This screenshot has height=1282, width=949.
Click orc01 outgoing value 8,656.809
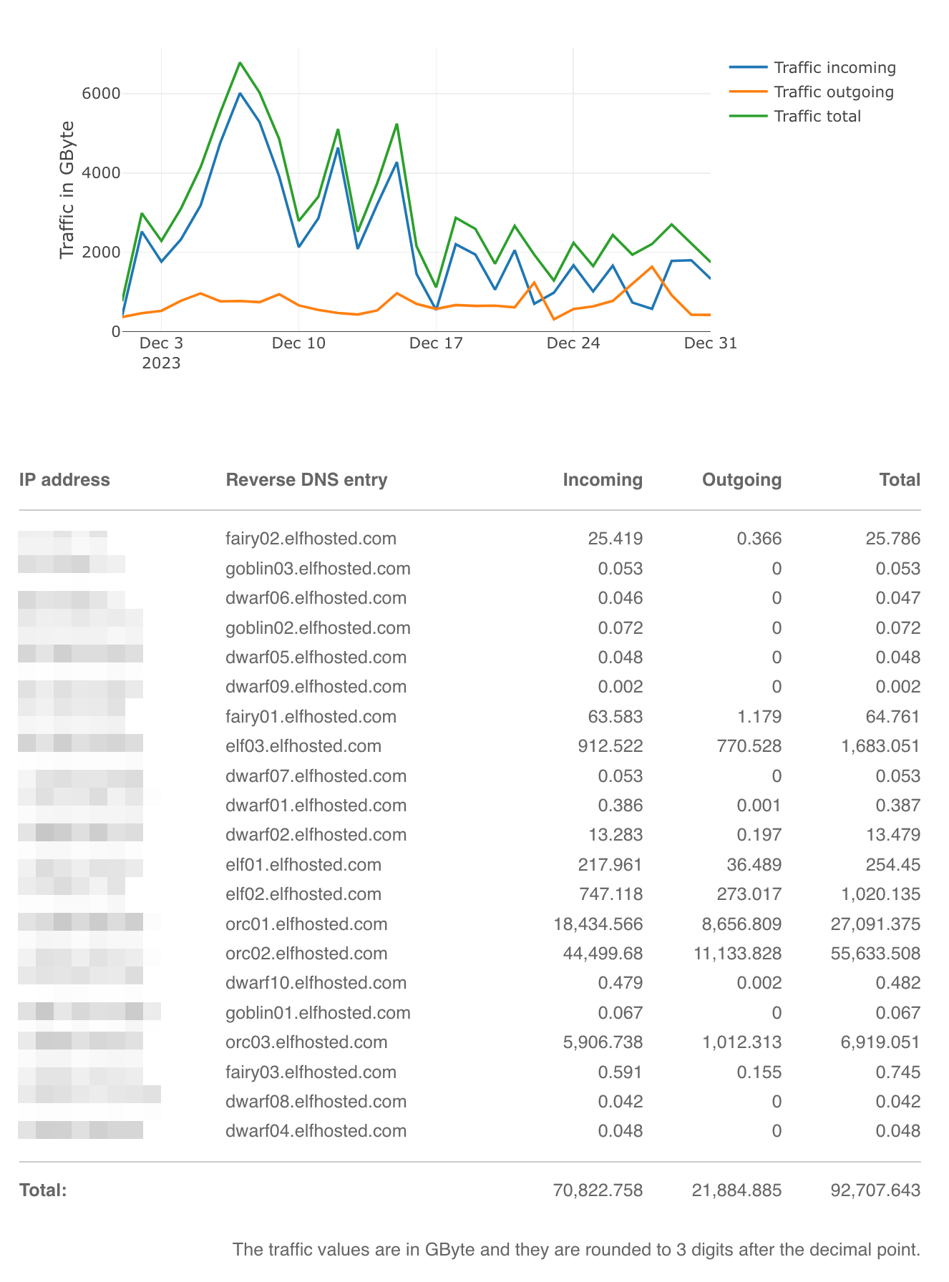pos(742,924)
